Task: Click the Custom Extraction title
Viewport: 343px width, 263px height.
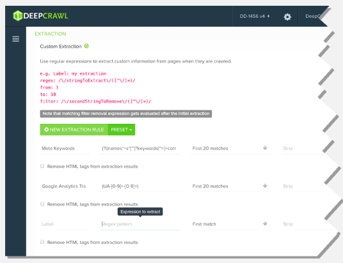Action: [x=61, y=46]
